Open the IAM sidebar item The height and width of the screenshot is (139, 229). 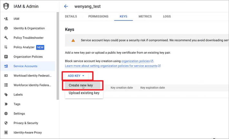tap(16, 19)
